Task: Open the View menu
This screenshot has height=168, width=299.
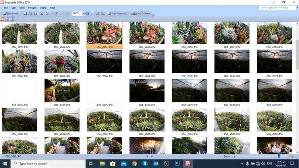Action: click(22, 8)
